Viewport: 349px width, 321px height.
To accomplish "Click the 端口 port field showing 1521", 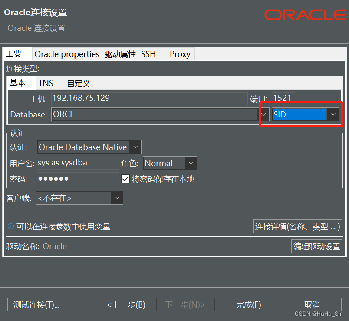I will pos(283,98).
